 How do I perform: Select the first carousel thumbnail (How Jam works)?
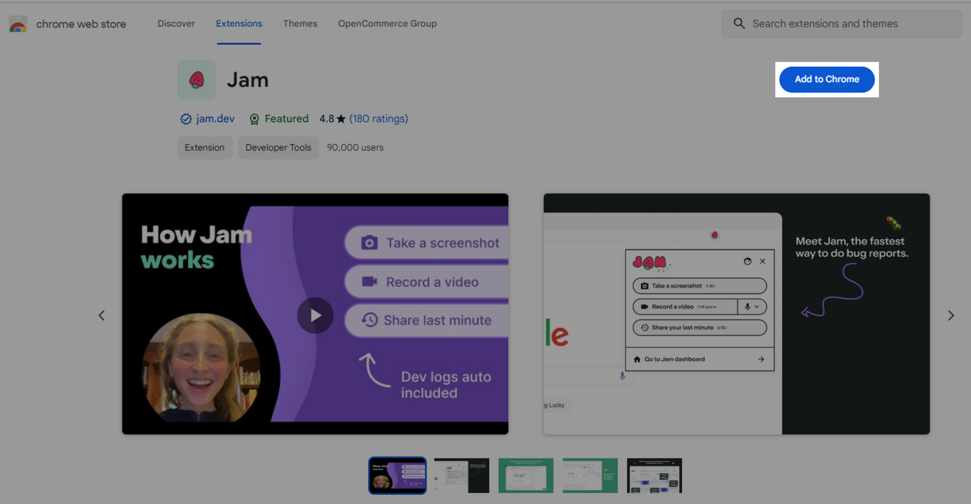(x=398, y=475)
